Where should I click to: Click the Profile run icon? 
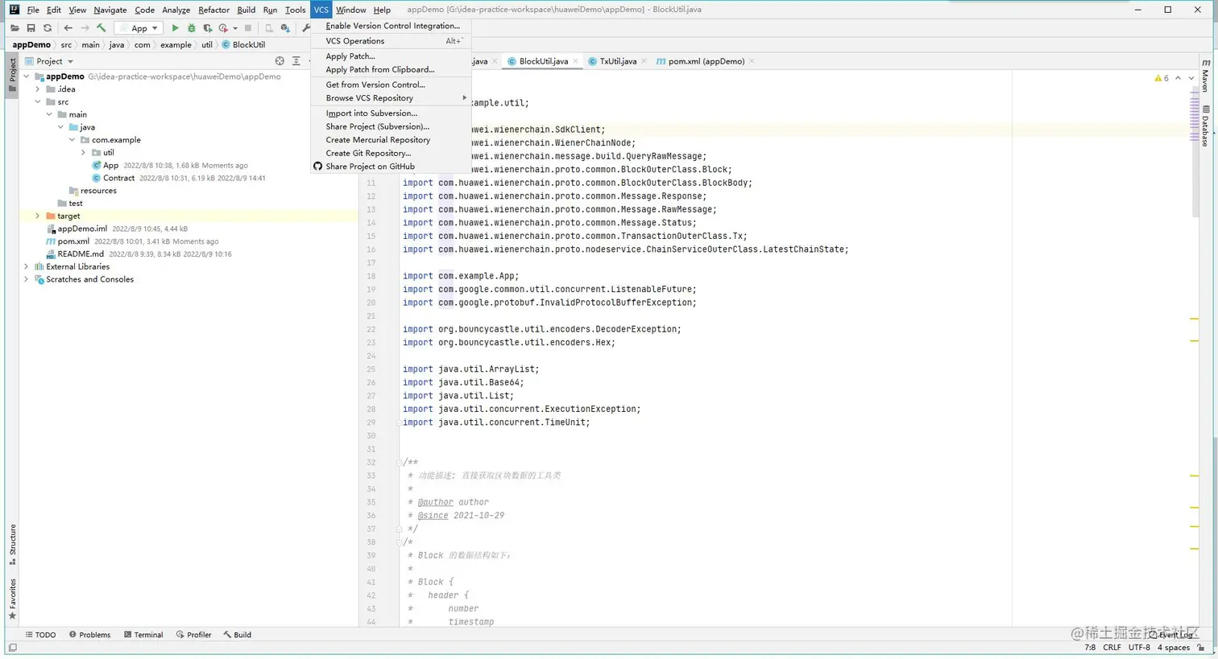coord(223,28)
